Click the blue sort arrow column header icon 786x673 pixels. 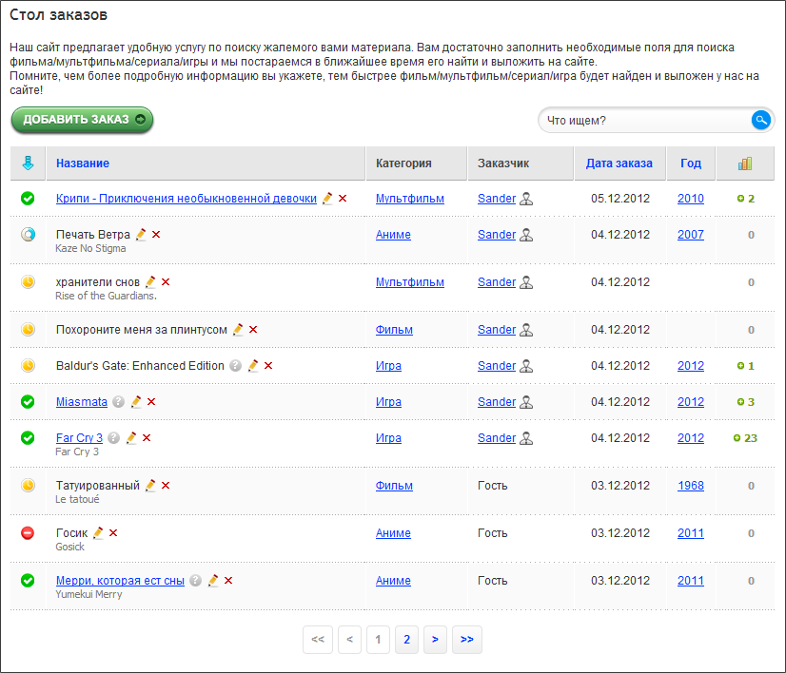(x=28, y=163)
